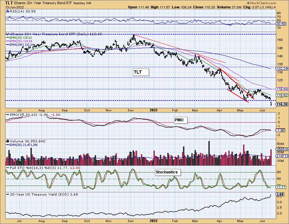Click the Nasdaq GM exchange label

(x=83, y=3)
